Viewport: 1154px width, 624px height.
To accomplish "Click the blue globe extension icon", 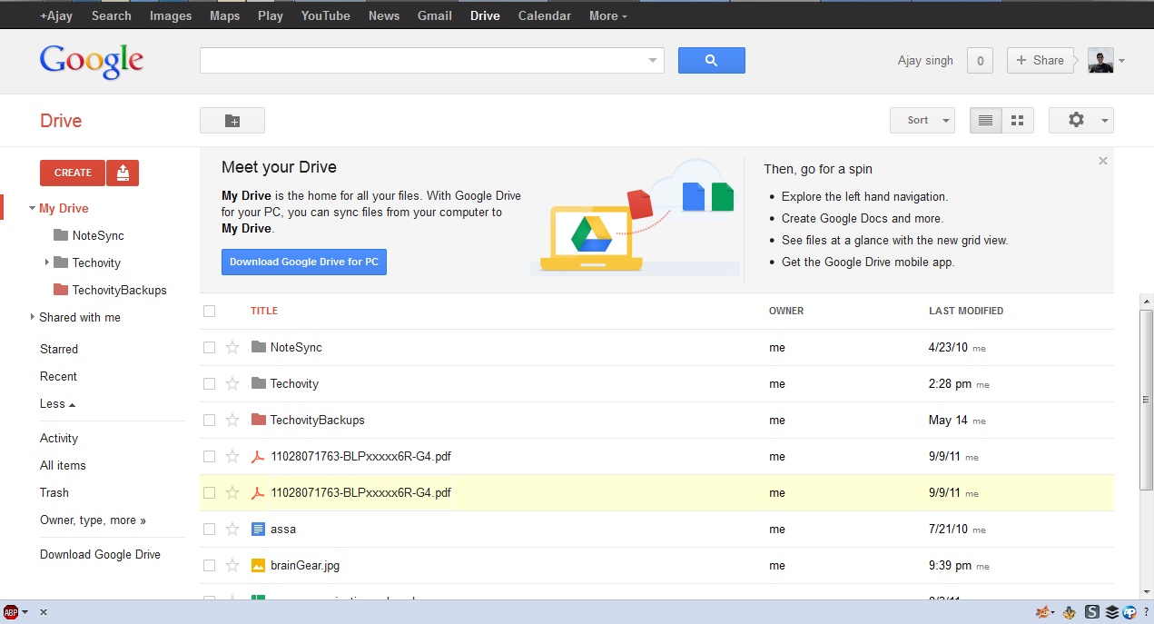I will click(x=1130, y=612).
